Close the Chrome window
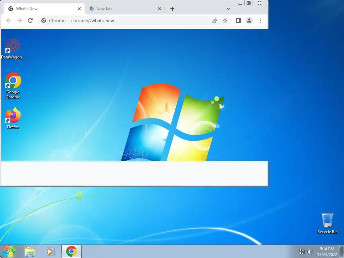 (260, 3)
